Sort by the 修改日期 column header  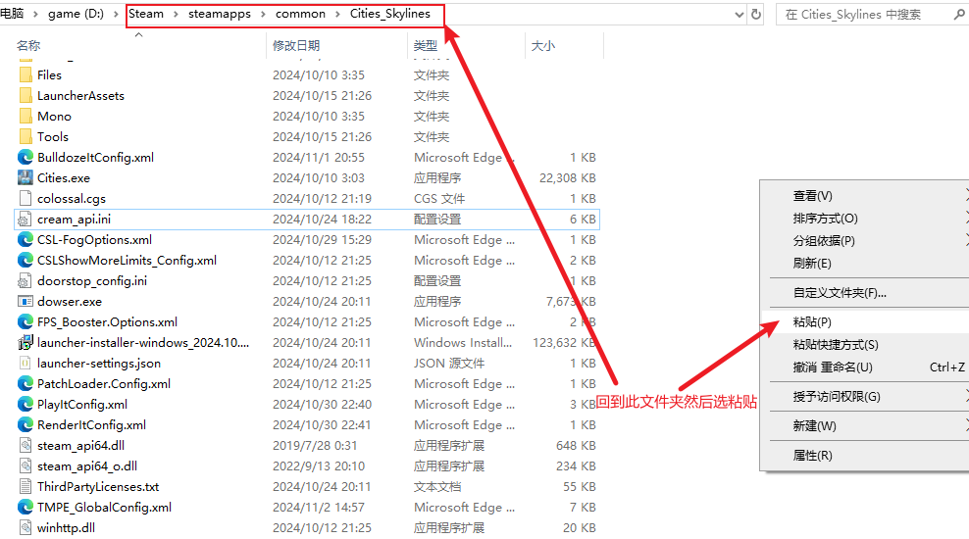click(296, 46)
